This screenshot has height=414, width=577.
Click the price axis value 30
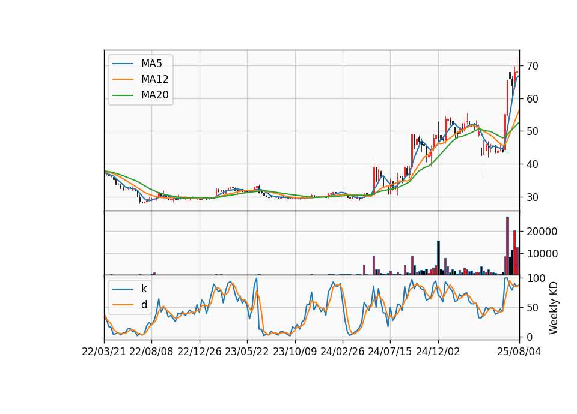(x=532, y=197)
